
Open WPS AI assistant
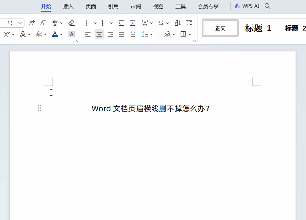[x=247, y=6]
